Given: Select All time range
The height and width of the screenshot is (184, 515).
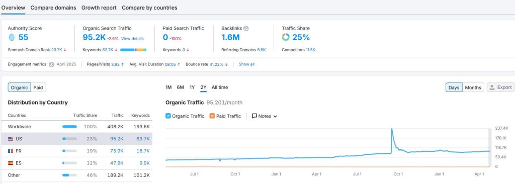Looking at the screenshot, I should coord(220,87).
